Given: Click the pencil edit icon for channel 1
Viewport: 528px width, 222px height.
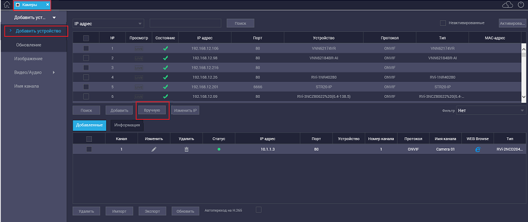Looking at the screenshot, I should click(x=154, y=149).
